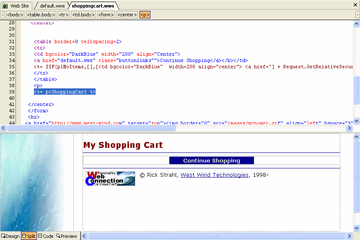Select the <table.body> tag breadcrumb
Viewport: 360px width, 240px height.
point(41,15)
